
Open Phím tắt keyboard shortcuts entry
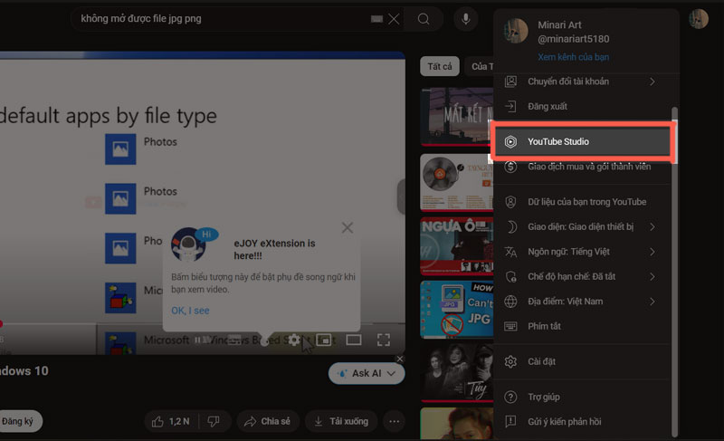tap(582, 326)
